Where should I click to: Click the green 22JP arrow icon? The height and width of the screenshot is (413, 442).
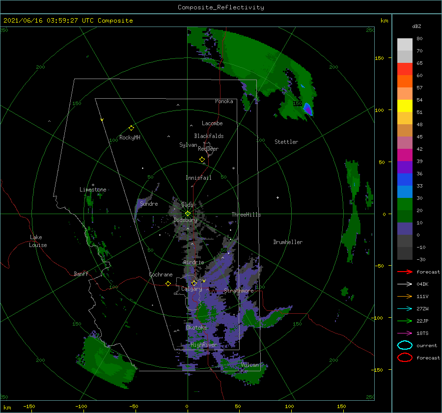[405, 321]
